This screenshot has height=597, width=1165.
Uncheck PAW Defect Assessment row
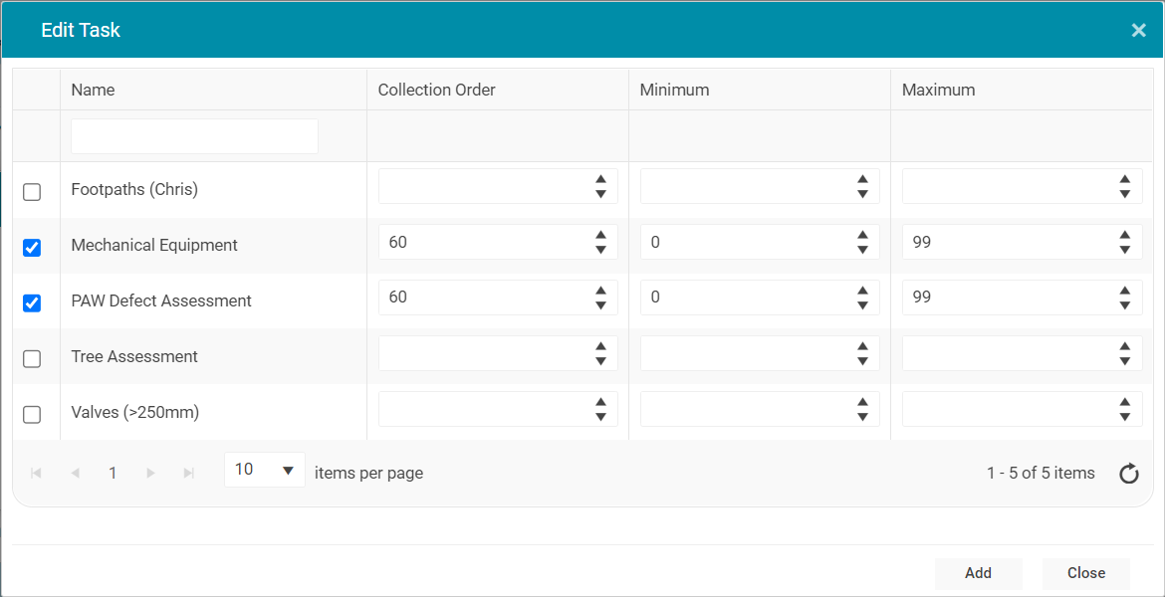click(x=32, y=303)
